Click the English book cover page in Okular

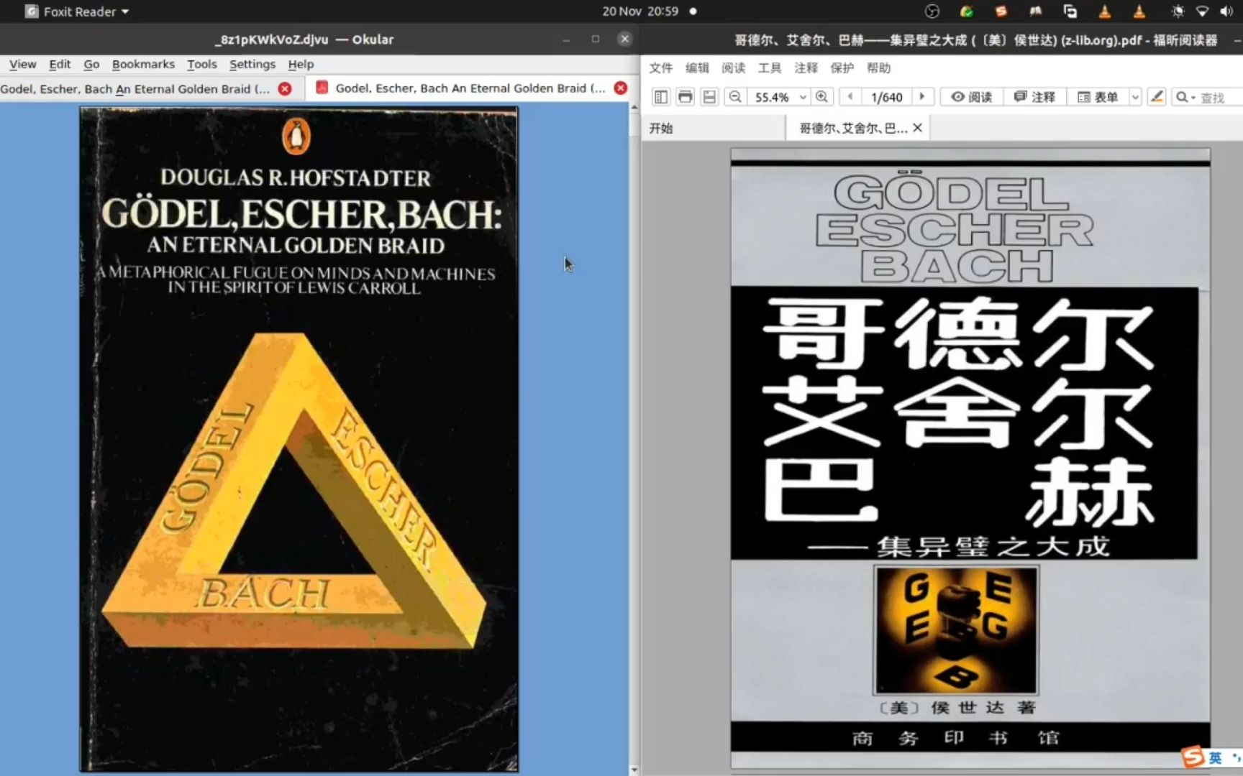(299, 439)
